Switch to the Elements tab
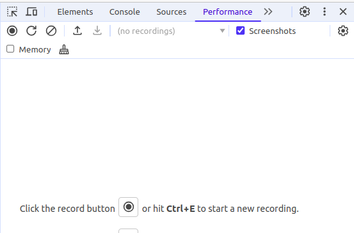 point(75,12)
